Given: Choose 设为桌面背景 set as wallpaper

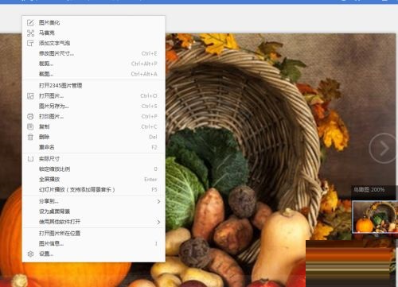Looking at the screenshot, I should coord(93,211).
